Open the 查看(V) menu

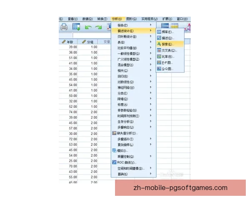click(x=72, y=19)
